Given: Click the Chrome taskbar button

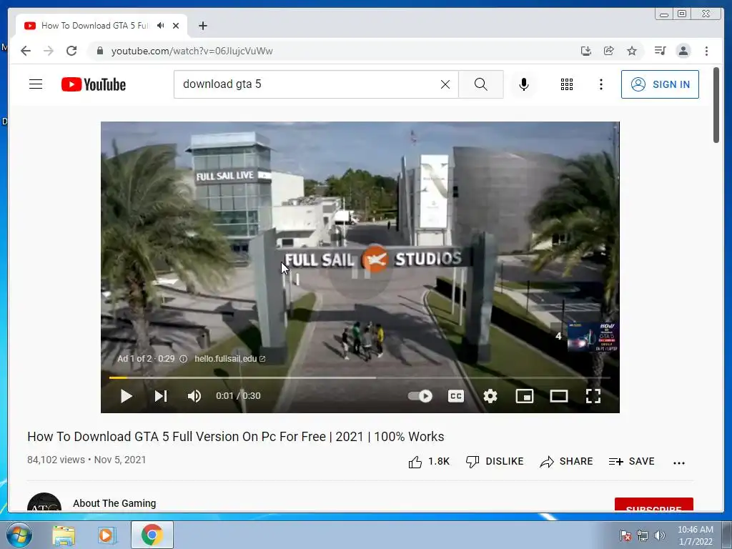Looking at the screenshot, I should tap(152, 535).
